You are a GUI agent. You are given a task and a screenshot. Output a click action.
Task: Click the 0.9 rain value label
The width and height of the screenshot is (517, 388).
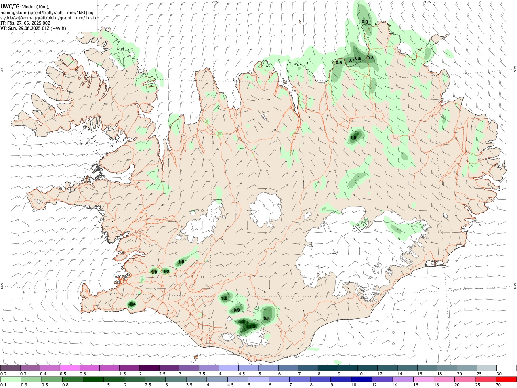237,310
